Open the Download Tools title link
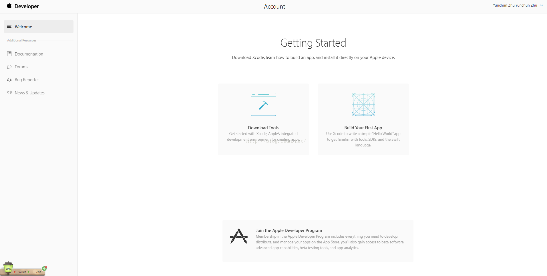547x276 pixels. coord(263,128)
